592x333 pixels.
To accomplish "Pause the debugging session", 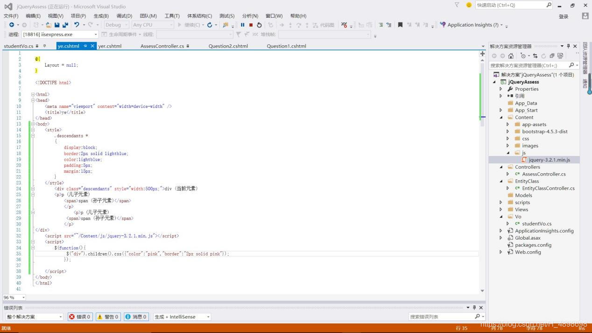I will click(x=243, y=25).
